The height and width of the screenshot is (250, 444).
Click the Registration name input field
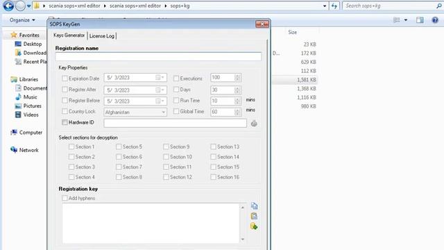click(158, 56)
